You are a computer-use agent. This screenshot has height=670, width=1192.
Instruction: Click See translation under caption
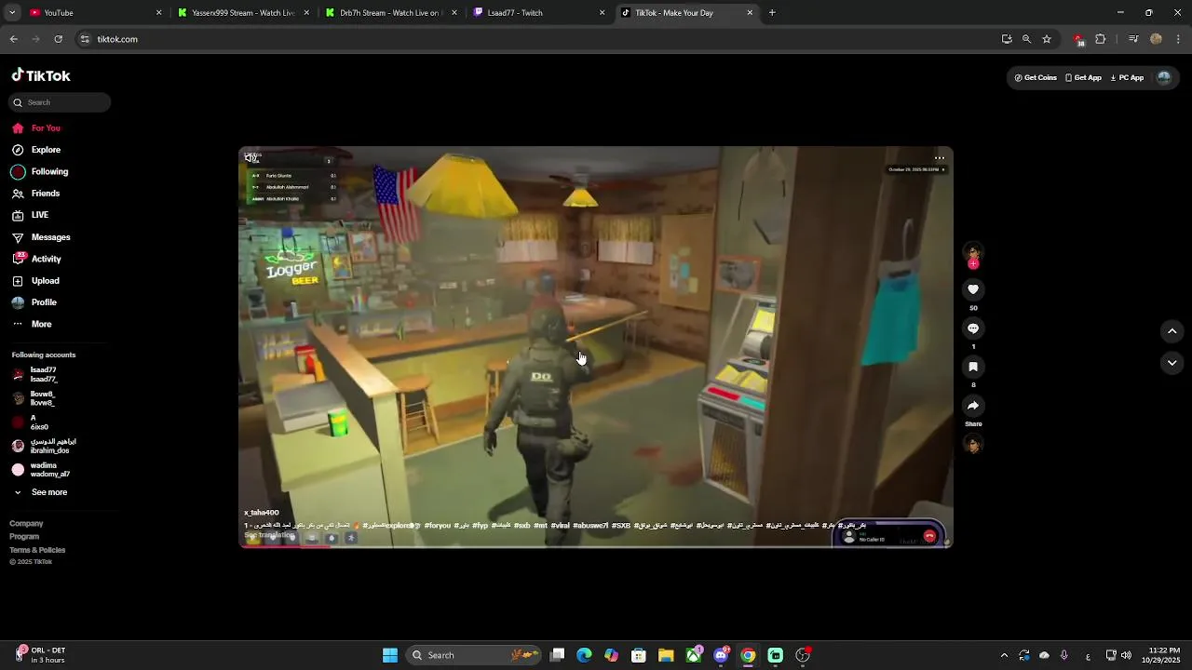click(269, 535)
